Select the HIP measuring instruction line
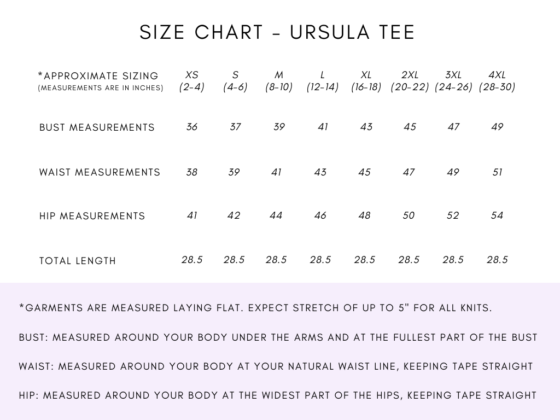Viewport: 560px width, 420px height. pos(277,395)
